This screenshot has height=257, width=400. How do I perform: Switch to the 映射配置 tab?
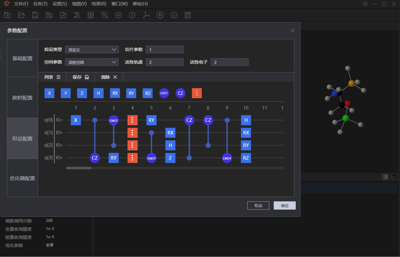(x=22, y=98)
